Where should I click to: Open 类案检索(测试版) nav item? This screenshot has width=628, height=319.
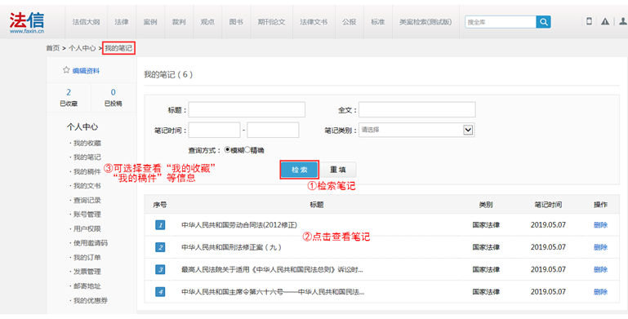(x=425, y=22)
